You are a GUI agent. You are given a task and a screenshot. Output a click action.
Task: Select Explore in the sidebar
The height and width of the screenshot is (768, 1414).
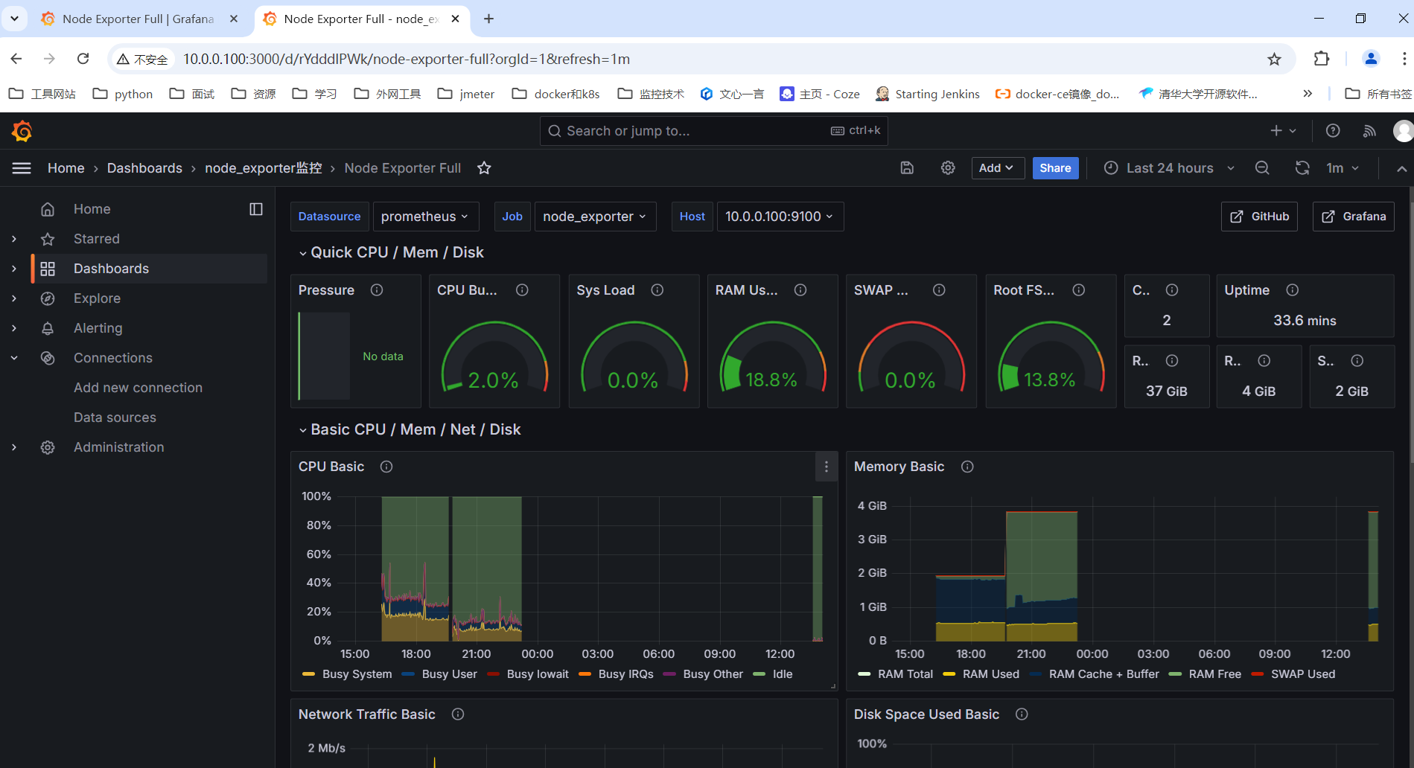coord(97,298)
